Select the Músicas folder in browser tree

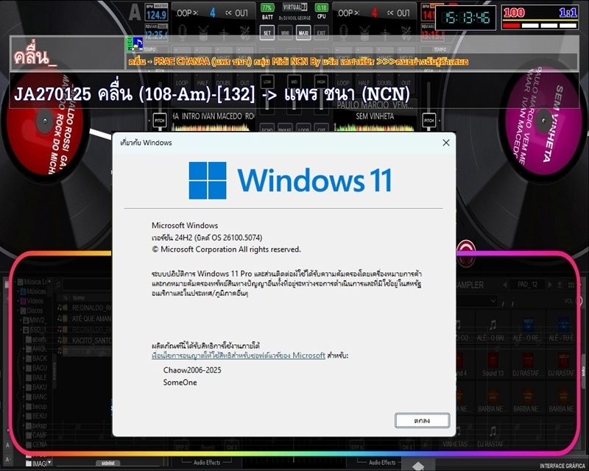click(35, 291)
